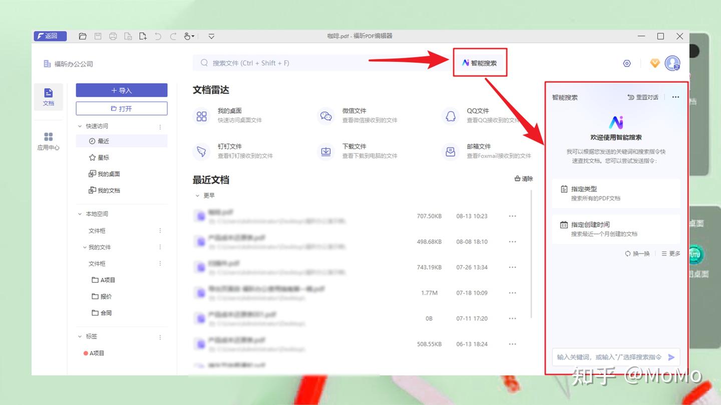
Task: Choose the 指定类型 search suggestion
Action: click(616, 193)
